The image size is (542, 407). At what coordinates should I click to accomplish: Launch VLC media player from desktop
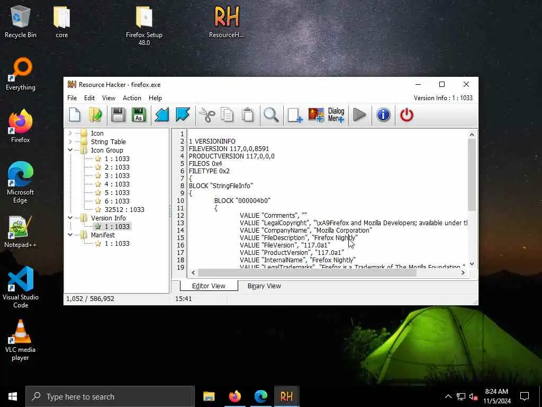tap(21, 341)
